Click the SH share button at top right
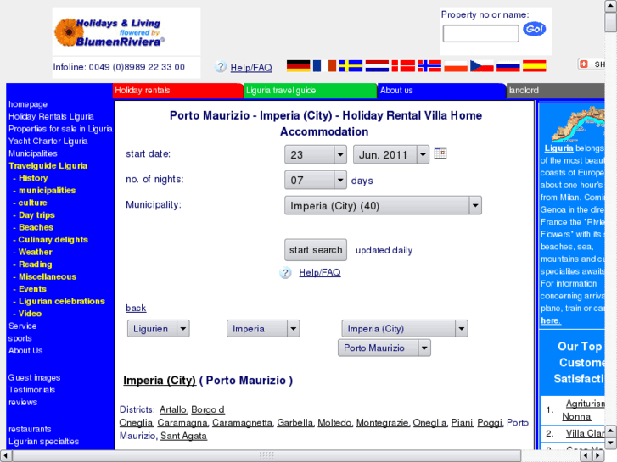Image resolution: width=617 pixels, height=462 pixels. (591, 64)
